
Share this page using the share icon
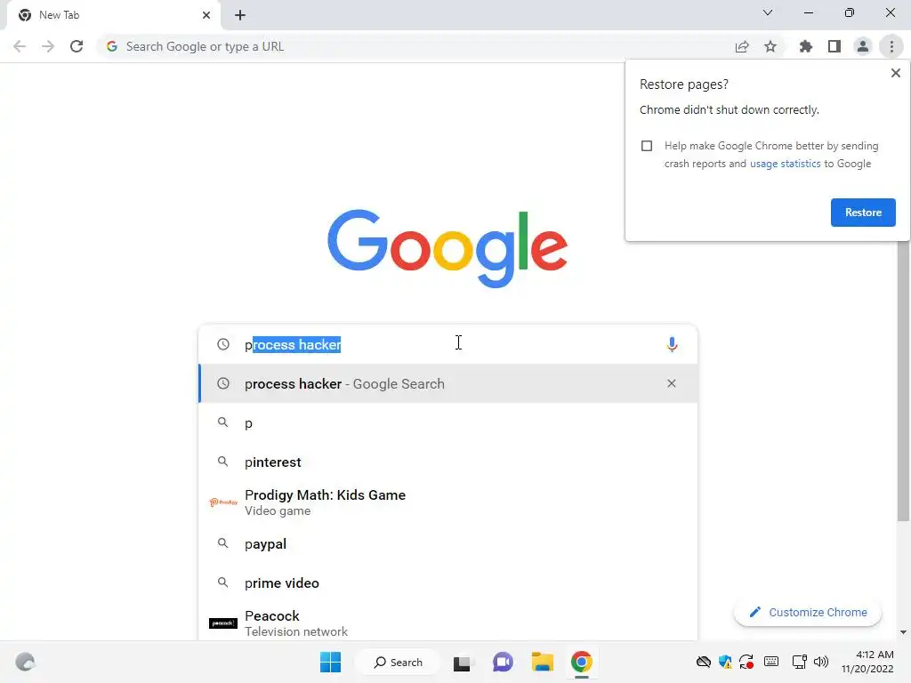pyautogui.click(x=742, y=46)
